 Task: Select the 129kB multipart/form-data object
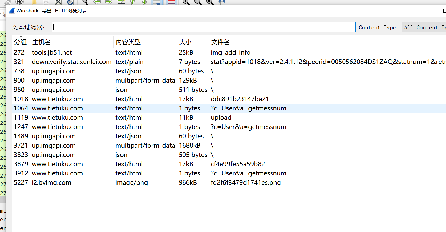[x=229, y=81]
